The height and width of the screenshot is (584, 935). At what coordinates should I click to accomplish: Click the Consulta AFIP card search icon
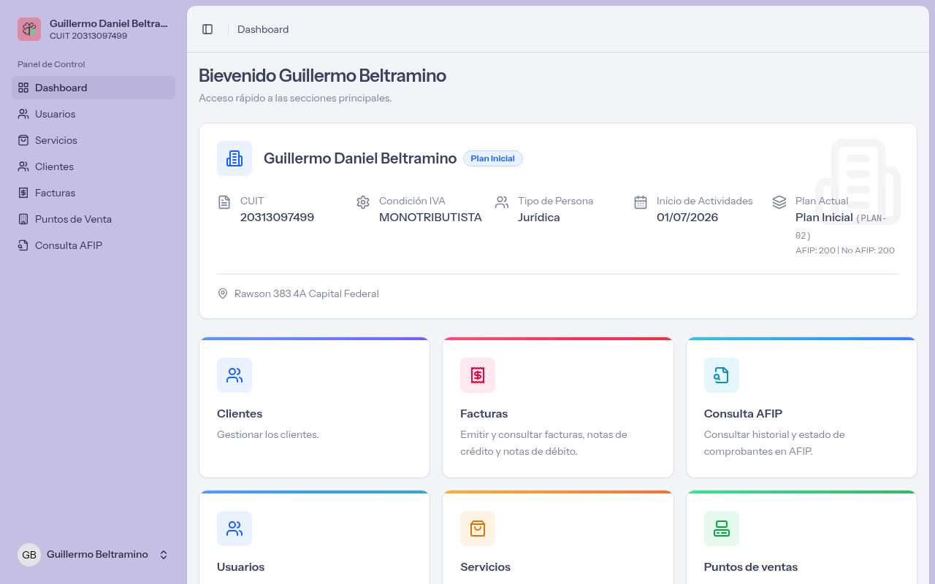[722, 375]
